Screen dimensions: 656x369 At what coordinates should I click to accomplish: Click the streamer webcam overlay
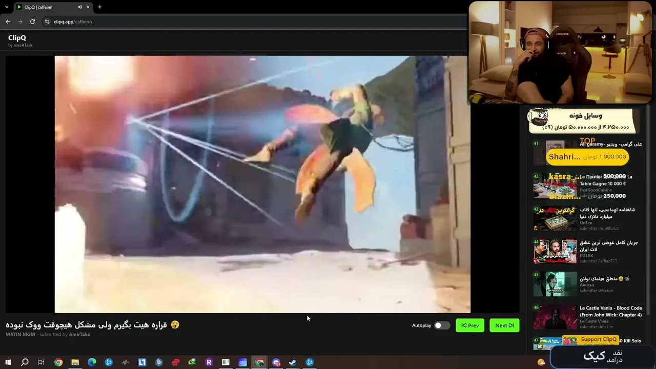(x=560, y=52)
